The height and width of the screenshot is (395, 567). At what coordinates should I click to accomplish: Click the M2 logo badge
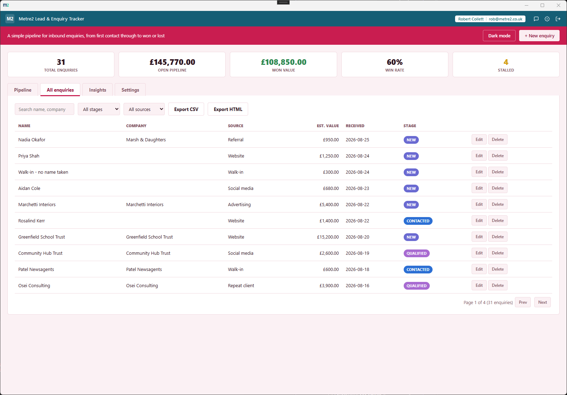(10, 19)
